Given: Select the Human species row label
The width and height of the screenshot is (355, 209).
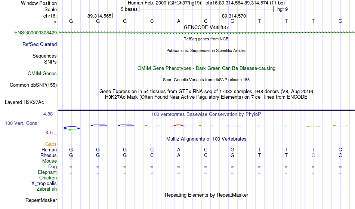Looking at the screenshot, I should [x=49, y=150].
